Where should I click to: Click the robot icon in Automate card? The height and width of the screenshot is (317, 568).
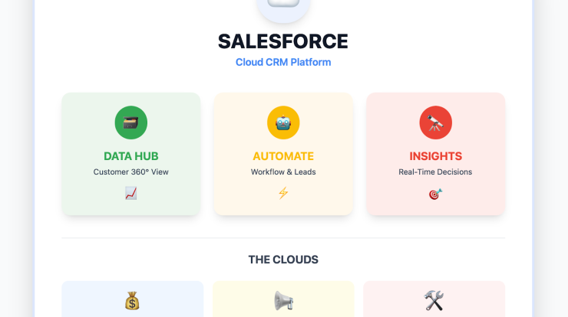[x=283, y=123]
